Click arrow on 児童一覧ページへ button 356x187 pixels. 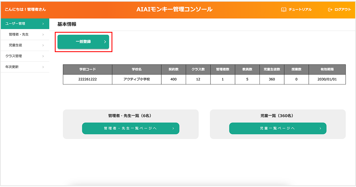[x=320, y=129]
